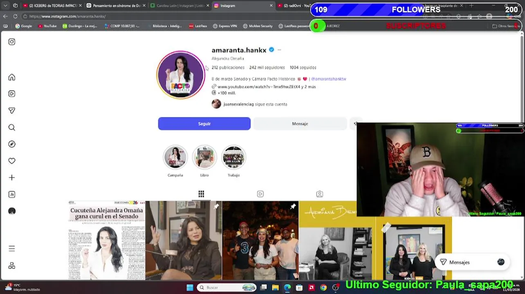The width and height of the screenshot is (525, 294).
Task: Open Reels from the sidebar
Action: click(x=12, y=94)
